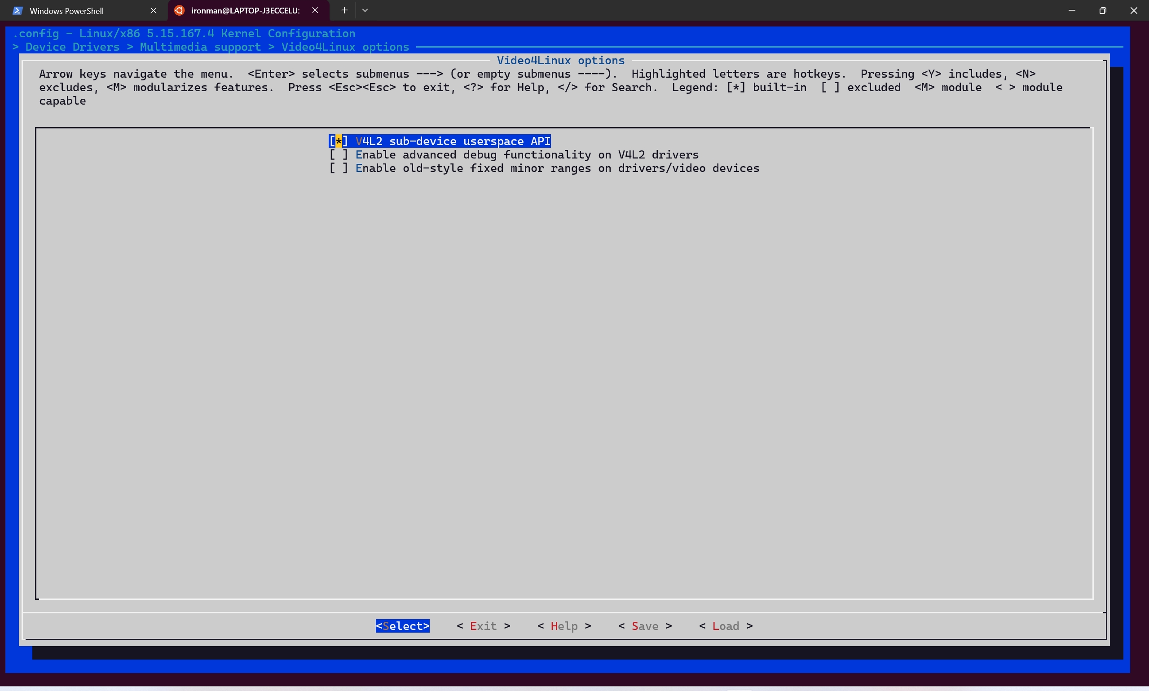This screenshot has width=1149, height=691.
Task: Select 'V4L2 sub-device userspace API' entry text
Action: 453,141
